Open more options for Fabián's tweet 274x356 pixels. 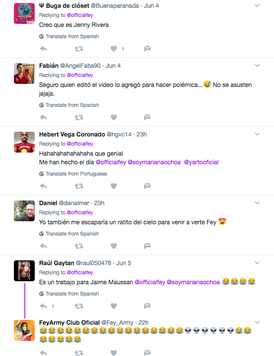tap(257, 66)
